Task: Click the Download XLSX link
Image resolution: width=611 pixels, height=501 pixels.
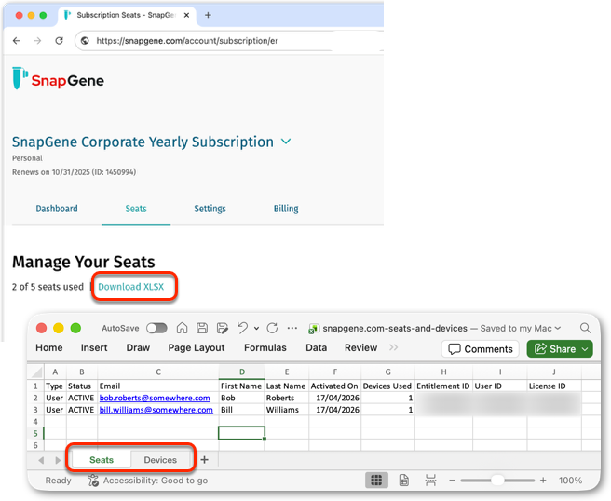Action: [x=131, y=286]
